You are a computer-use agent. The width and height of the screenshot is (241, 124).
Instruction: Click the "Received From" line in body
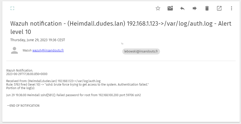point(53,81)
